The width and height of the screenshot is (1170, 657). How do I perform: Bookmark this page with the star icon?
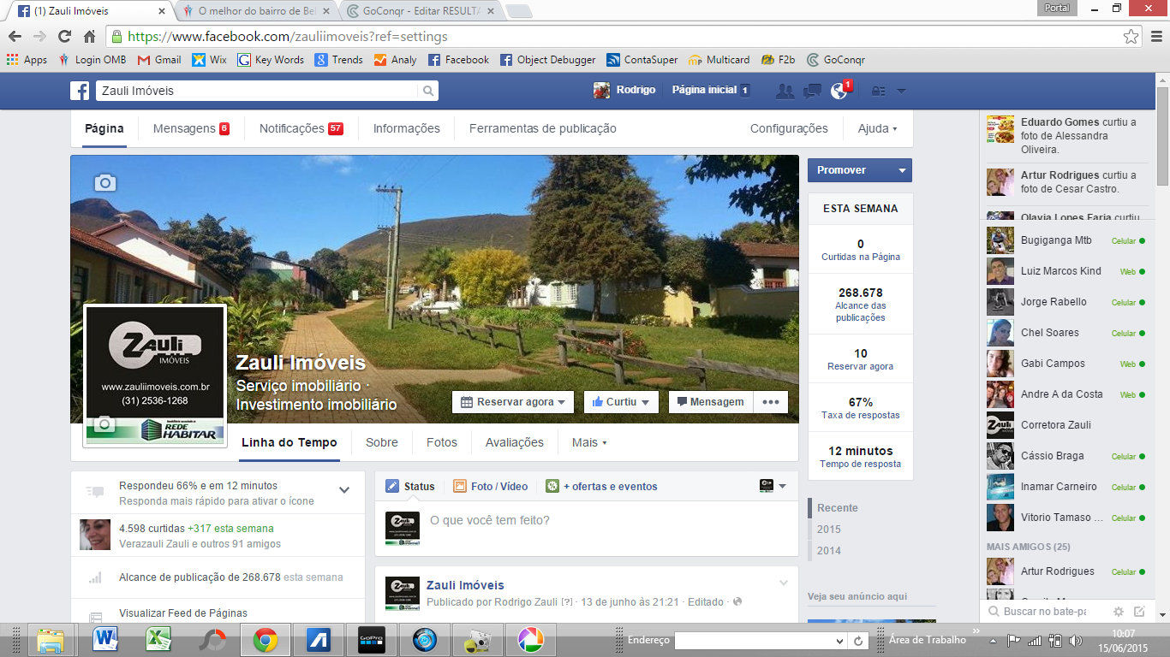tap(1131, 37)
